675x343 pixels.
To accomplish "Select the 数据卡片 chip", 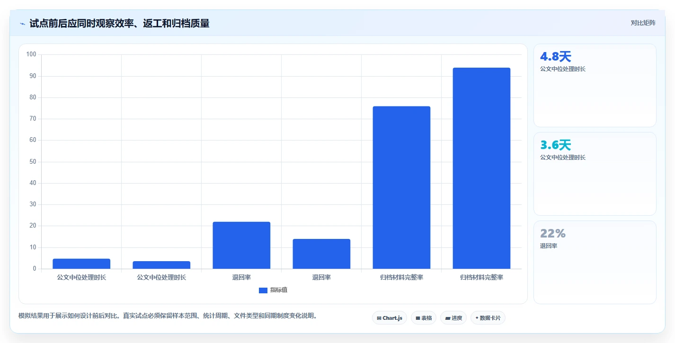I will (x=488, y=318).
